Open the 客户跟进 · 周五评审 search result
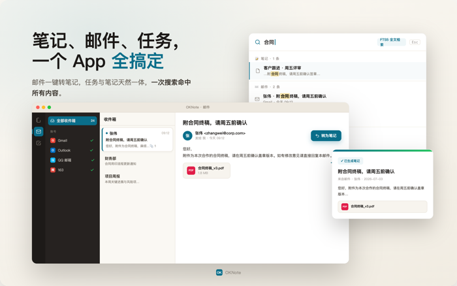The image size is (457, 286). click(338, 71)
